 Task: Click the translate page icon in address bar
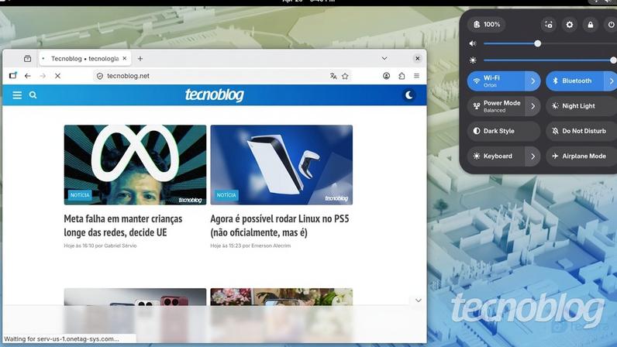tap(333, 76)
